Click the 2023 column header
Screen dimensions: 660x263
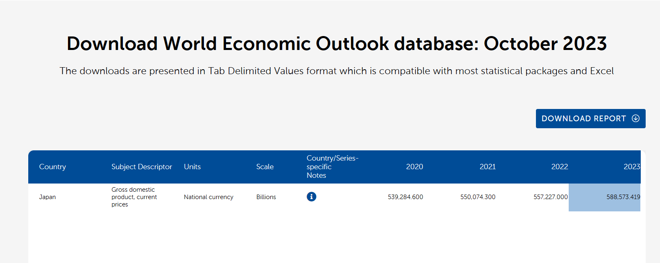(x=631, y=167)
